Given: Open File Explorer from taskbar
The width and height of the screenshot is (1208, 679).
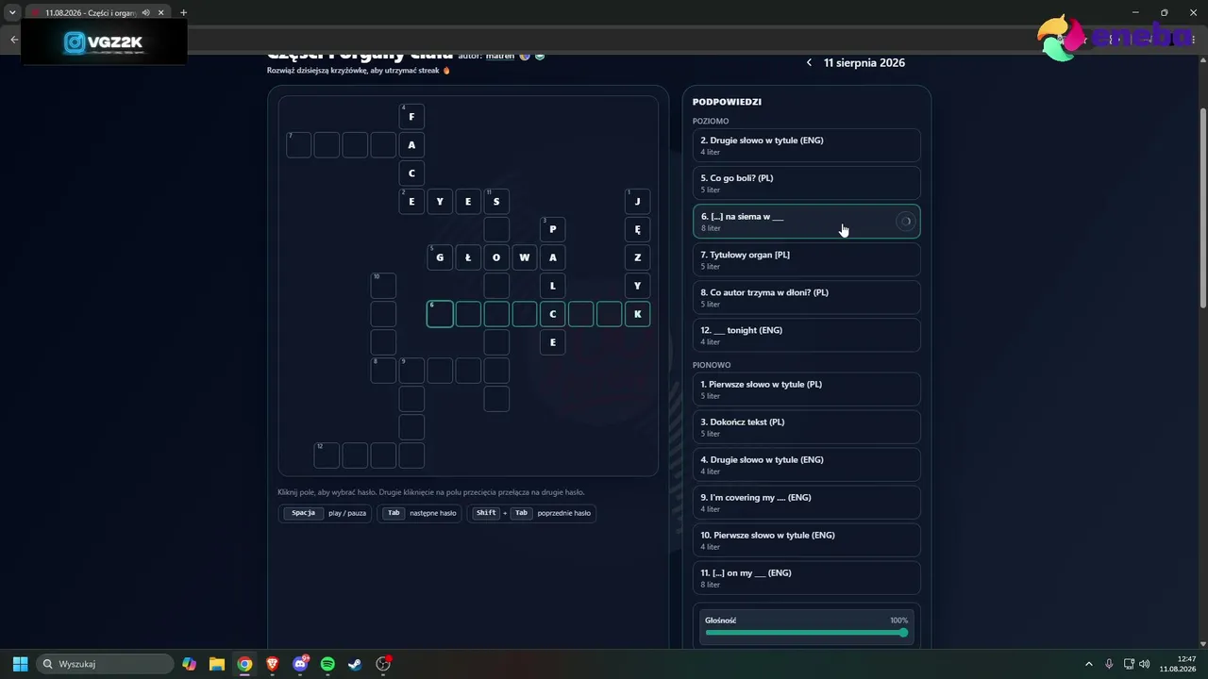Looking at the screenshot, I should [x=217, y=664].
